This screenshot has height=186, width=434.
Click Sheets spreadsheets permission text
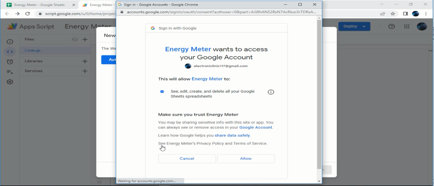point(213,94)
